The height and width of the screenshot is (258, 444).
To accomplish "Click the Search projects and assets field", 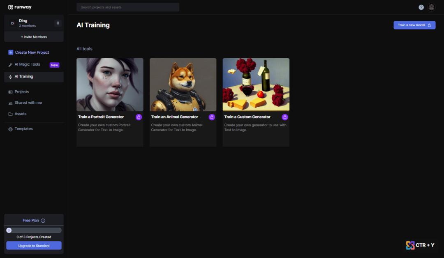I will point(128,7).
